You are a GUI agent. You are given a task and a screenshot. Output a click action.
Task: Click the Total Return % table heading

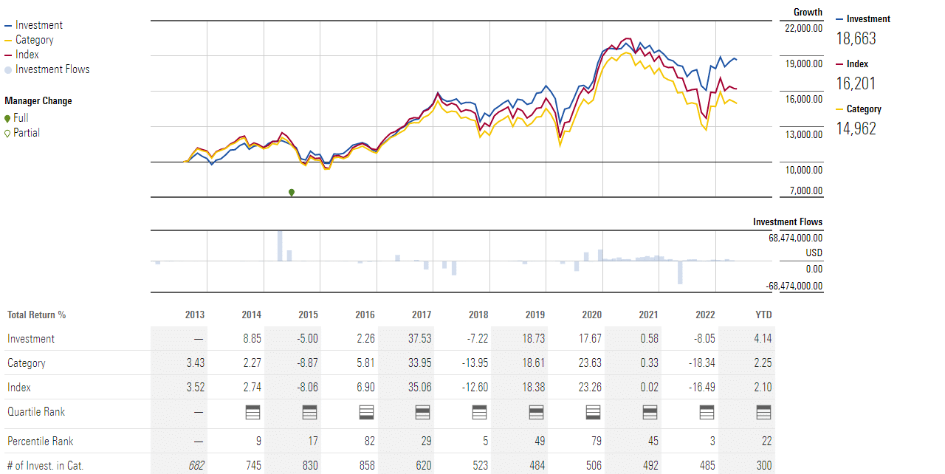point(37,315)
